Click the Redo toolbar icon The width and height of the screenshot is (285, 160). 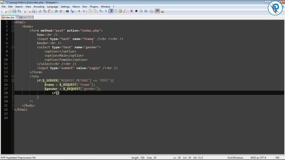(x=61, y=11)
